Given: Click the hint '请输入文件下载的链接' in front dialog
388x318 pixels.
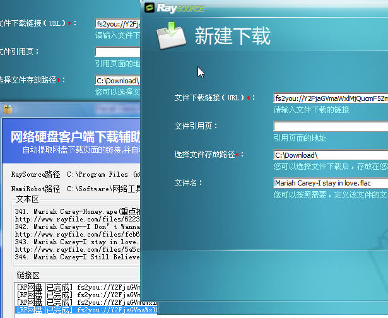Looking at the screenshot, I should [311, 110].
